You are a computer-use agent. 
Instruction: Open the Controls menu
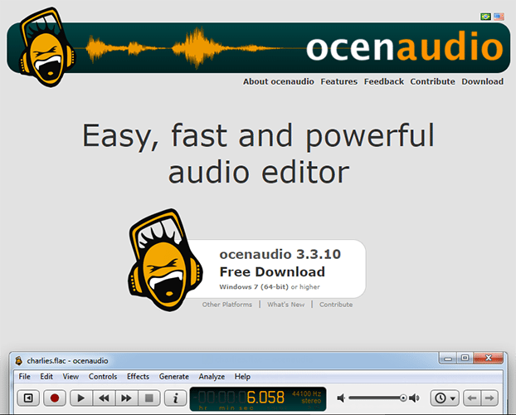click(103, 377)
